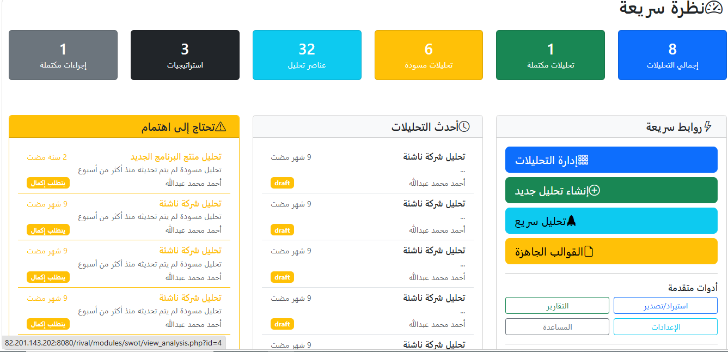Click the أدوات متقدمة section label
This screenshot has height=352, width=728.
693,288
